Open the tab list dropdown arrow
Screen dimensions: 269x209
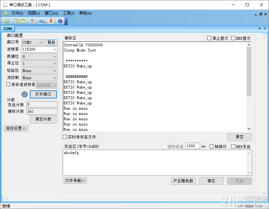point(259,29)
